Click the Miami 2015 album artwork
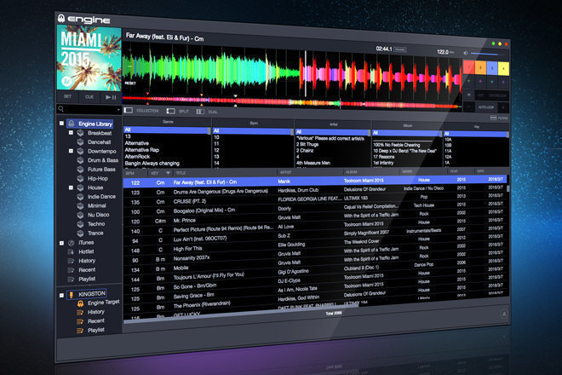Screen dimensions: 562x375 (89, 58)
